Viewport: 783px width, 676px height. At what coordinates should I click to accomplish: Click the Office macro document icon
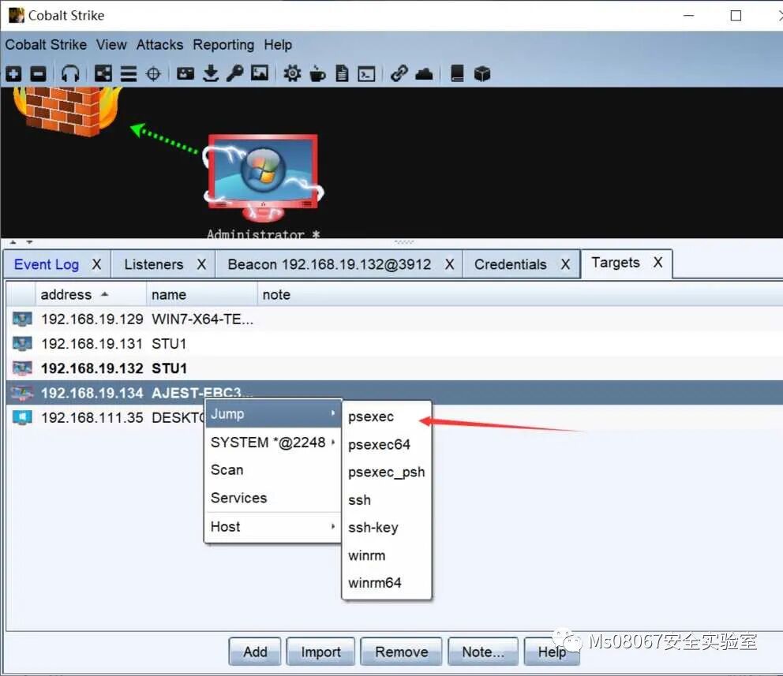[342, 74]
